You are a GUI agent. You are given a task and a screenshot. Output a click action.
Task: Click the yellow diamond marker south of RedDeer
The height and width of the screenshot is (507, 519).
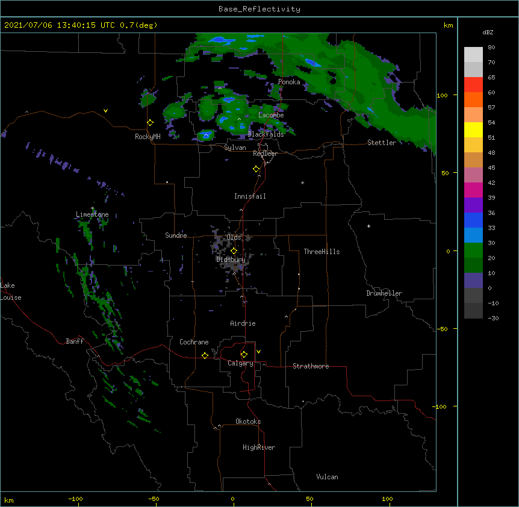[x=256, y=169]
